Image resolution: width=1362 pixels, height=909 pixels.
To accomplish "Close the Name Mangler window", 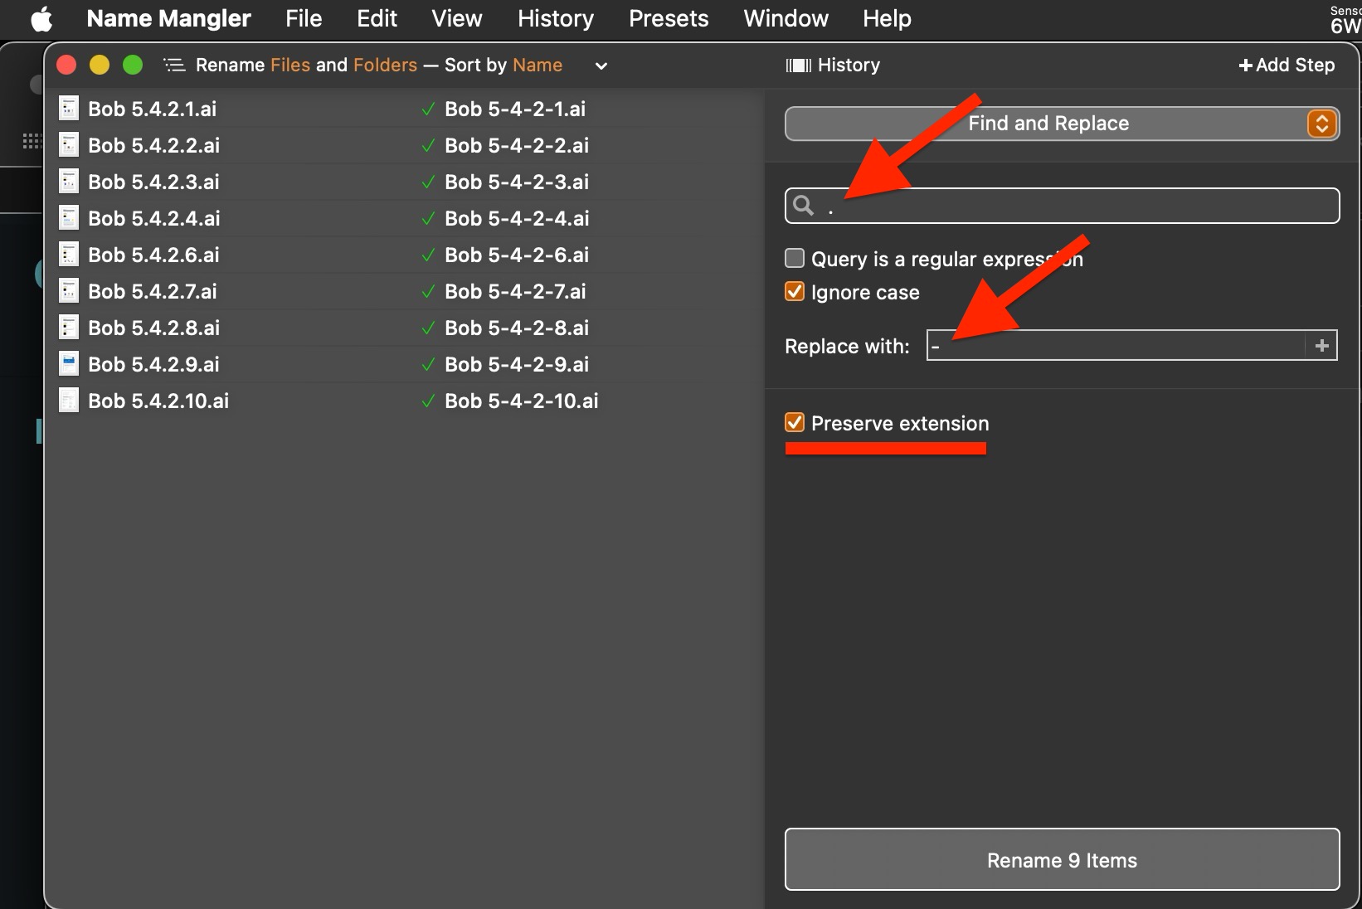I will tap(66, 65).
